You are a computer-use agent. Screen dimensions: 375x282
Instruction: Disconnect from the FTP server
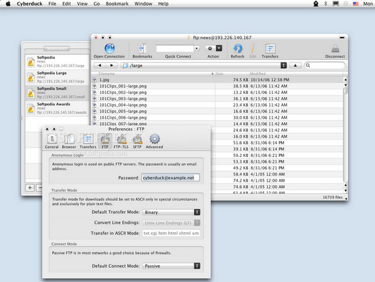[335, 49]
